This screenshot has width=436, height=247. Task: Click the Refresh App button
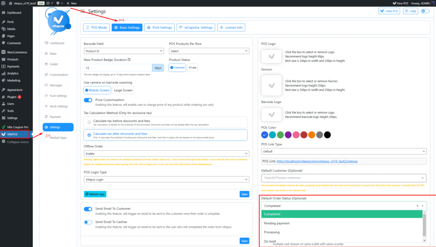tap(95, 194)
